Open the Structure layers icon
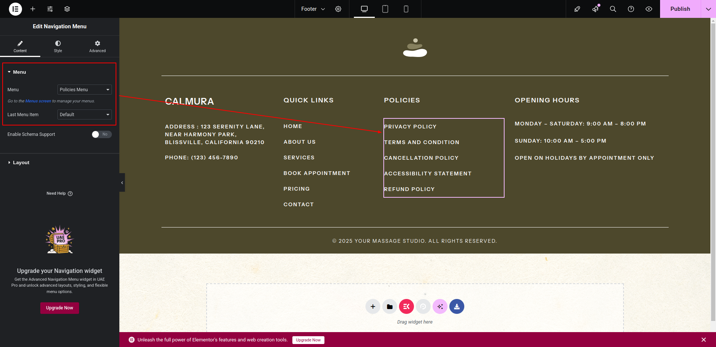716x347 pixels. pos(67,9)
